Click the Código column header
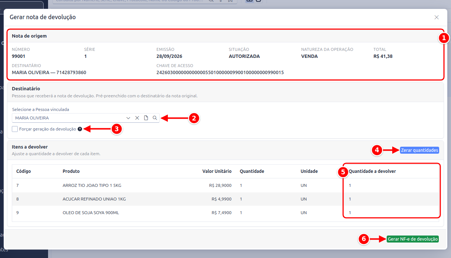 click(x=24, y=171)
